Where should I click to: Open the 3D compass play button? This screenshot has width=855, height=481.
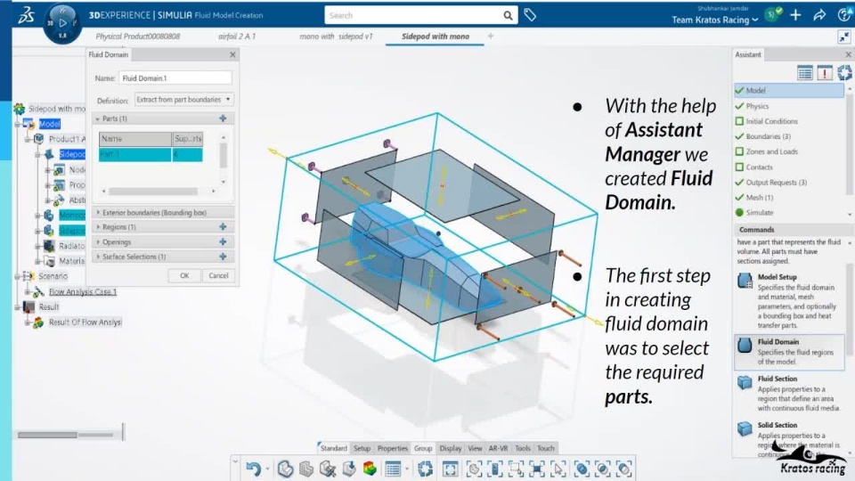pos(62,23)
